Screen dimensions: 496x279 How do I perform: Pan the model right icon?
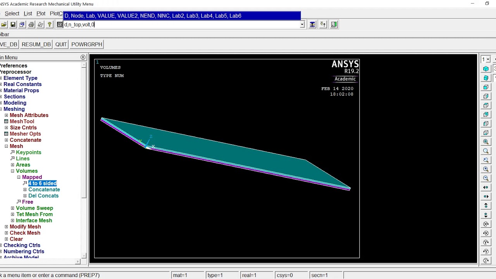click(486, 196)
